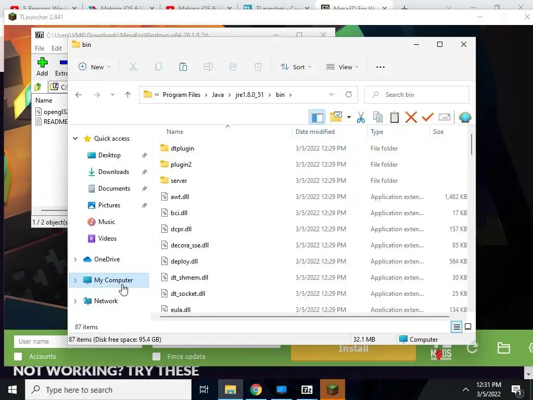Viewport: 533px width, 400px height.
Task: Open the View dropdown
Action: tap(342, 67)
